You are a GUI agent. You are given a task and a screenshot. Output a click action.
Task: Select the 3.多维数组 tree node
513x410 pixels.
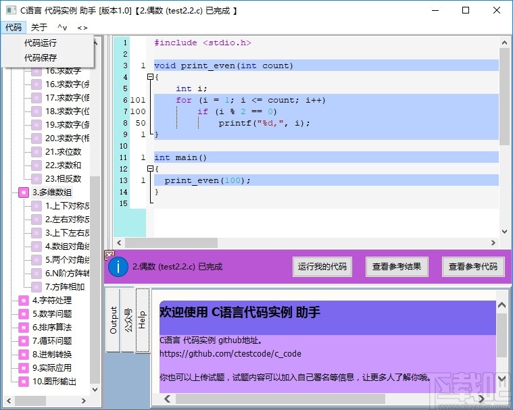52,193
